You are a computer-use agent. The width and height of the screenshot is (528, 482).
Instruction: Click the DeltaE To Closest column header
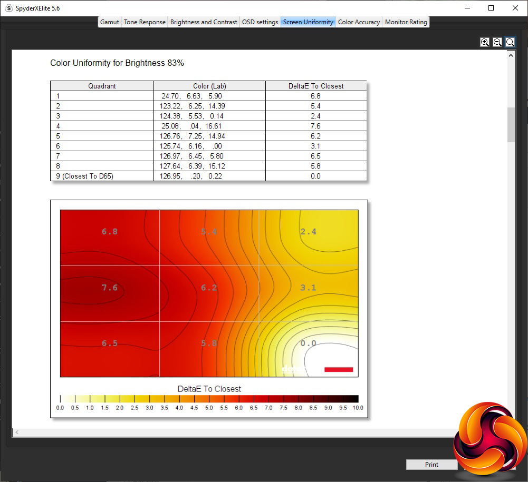point(316,86)
